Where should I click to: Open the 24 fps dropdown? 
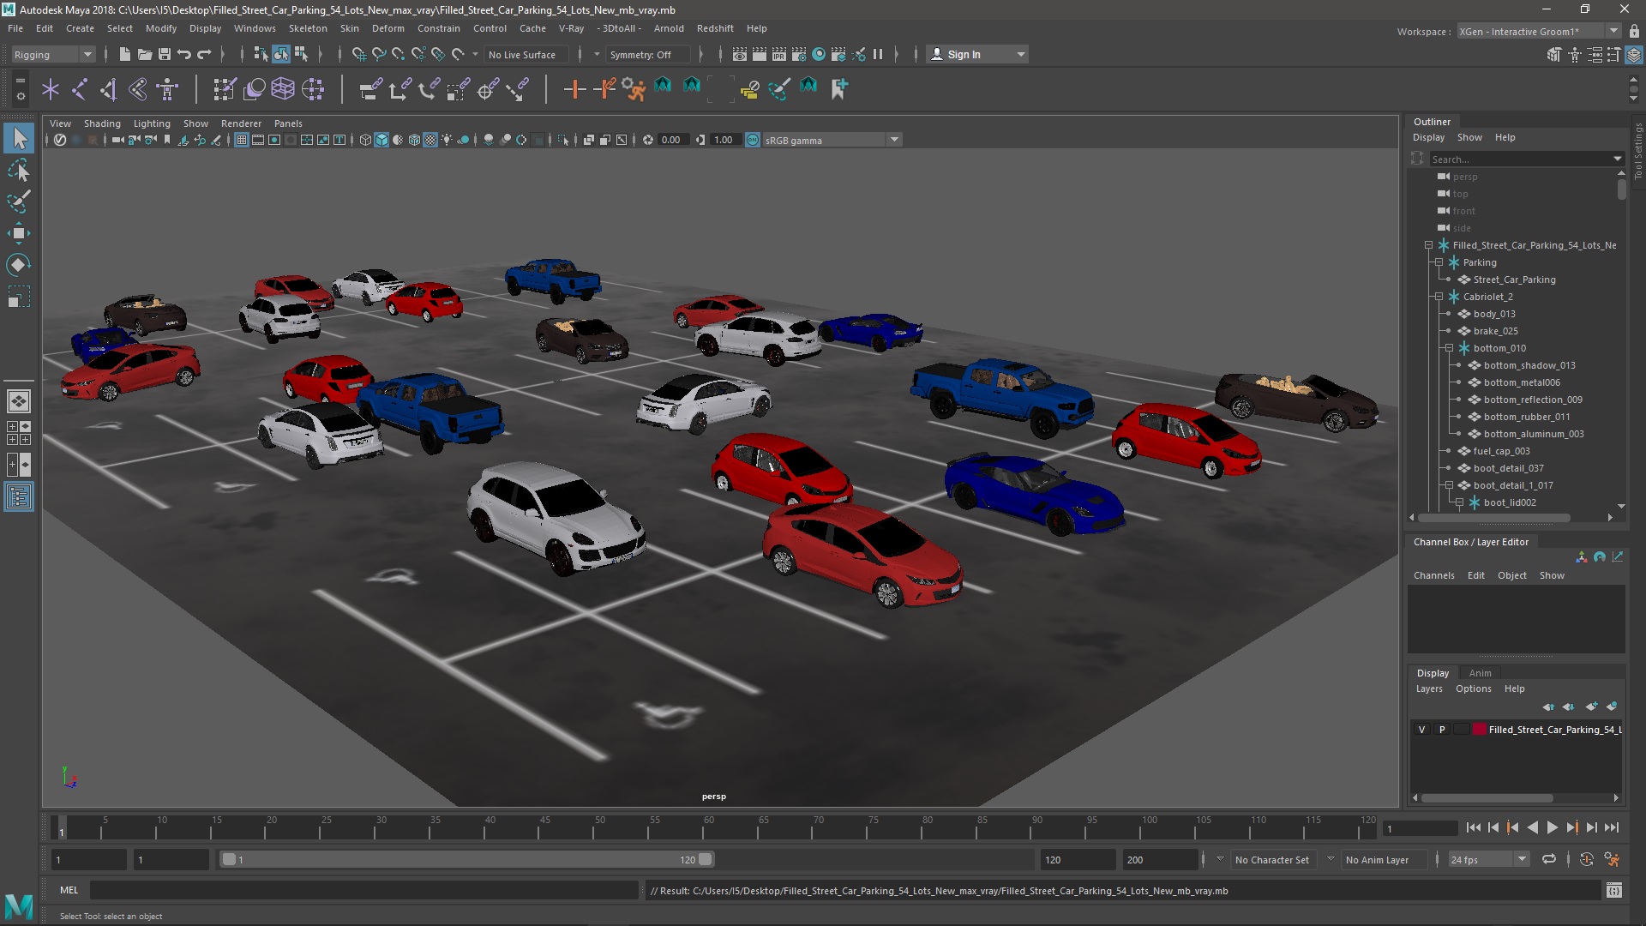click(1522, 859)
